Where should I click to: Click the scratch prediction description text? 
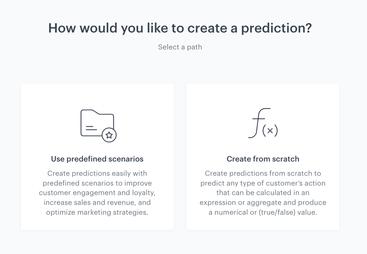click(x=263, y=193)
